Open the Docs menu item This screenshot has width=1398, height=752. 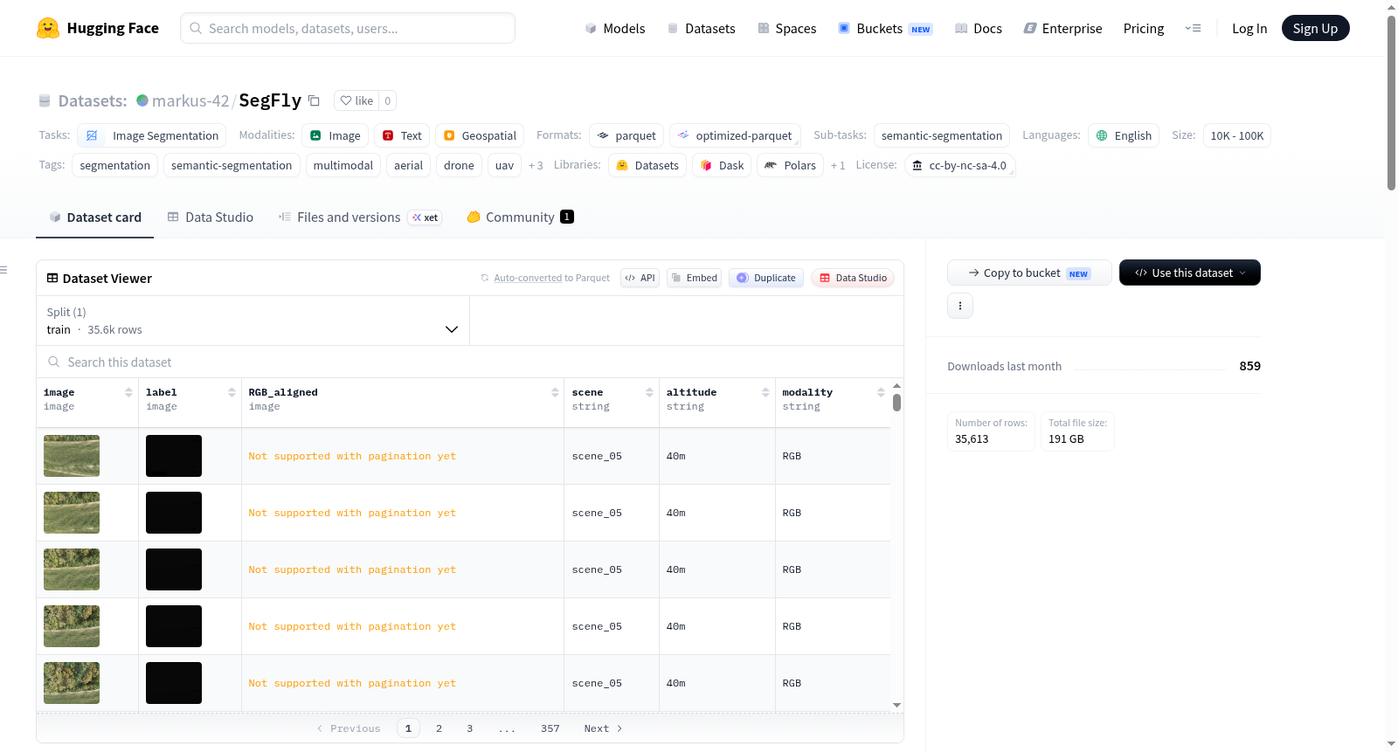click(x=978, y=28)
